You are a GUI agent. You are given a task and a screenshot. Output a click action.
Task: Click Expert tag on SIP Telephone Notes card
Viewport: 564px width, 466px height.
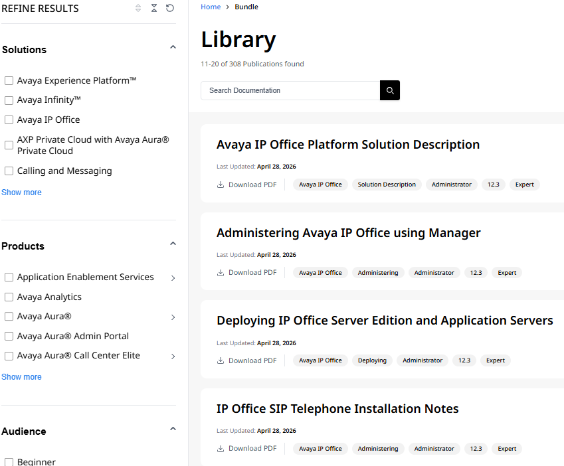(x=507, y=449)
